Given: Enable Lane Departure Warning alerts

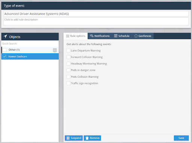Looking at the screenshot, I should [68, 51].
